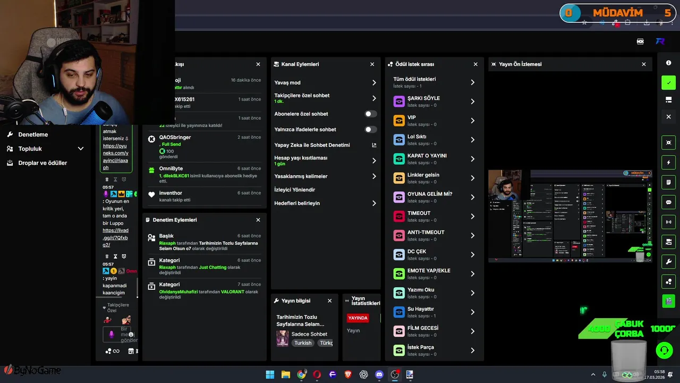Expand Hesap yaşı kısıtlaması options
This screenshot has width=680, height=383.
click(x=374, y=161)
